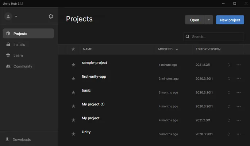
Task: Open My project (1)
Action: point(93,104)
